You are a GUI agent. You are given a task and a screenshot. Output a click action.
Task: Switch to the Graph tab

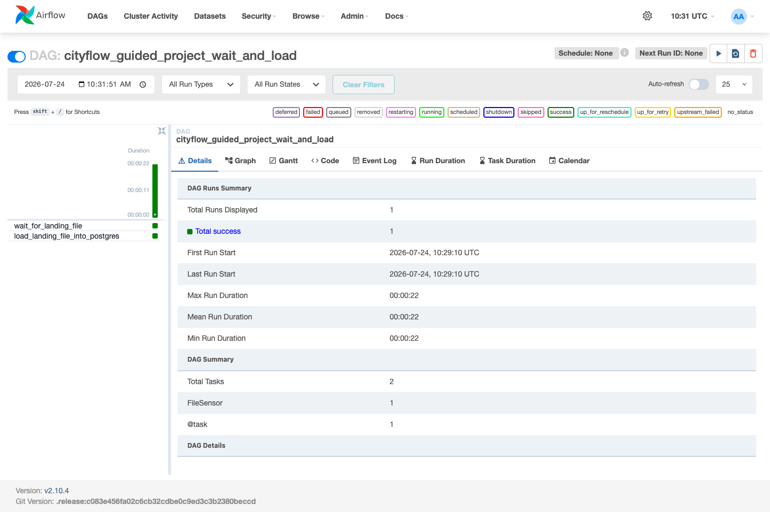(240, 161)
